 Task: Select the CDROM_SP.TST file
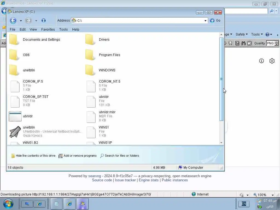tap(29, 101)
